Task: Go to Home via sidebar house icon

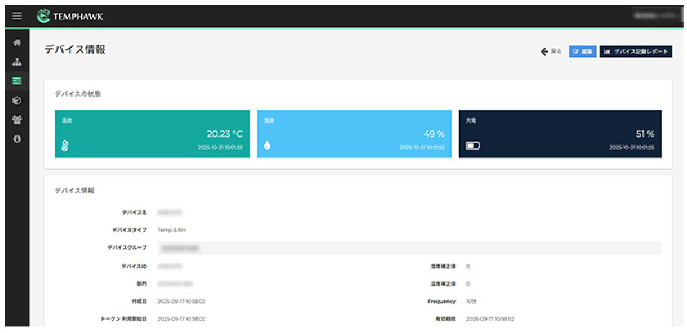Action: point(16,42)
